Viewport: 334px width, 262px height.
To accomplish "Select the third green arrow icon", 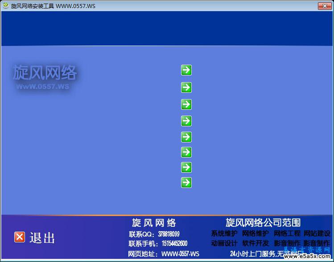I will point(186,104).
